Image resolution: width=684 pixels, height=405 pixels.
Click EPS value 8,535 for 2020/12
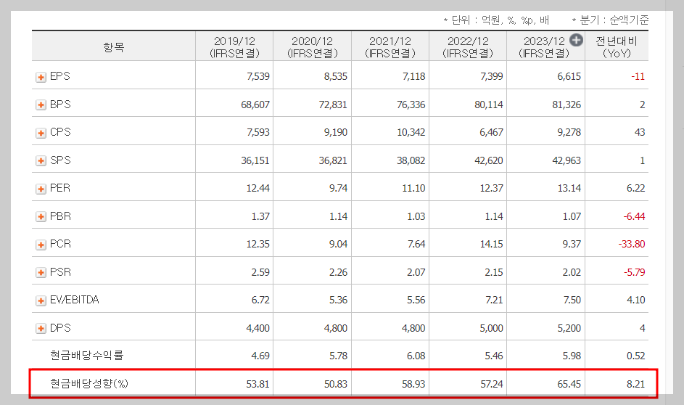tap(336, 76)
